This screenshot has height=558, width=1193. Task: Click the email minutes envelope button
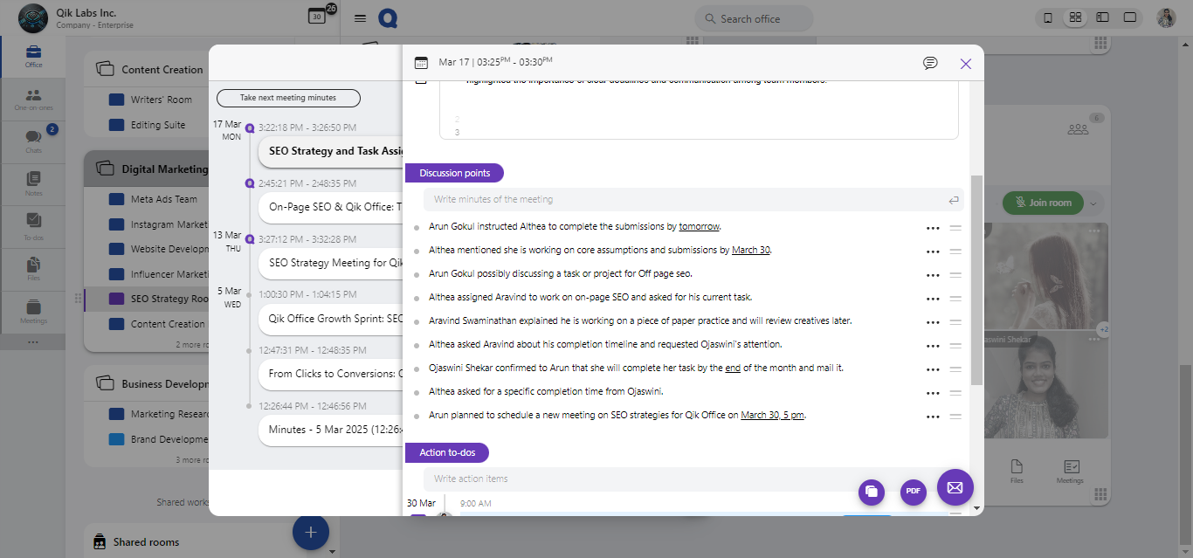coord(955,487)
